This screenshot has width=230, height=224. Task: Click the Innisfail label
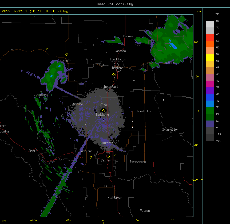111,87
